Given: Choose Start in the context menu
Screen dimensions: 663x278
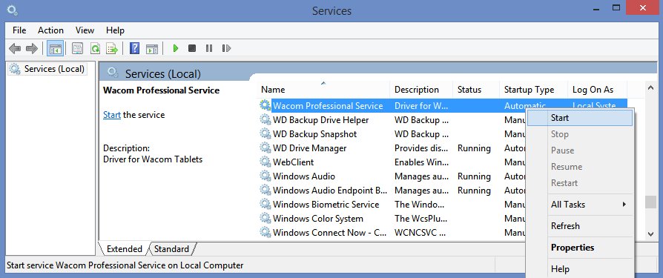Looking at the screenshot, I should pos(580,118).
